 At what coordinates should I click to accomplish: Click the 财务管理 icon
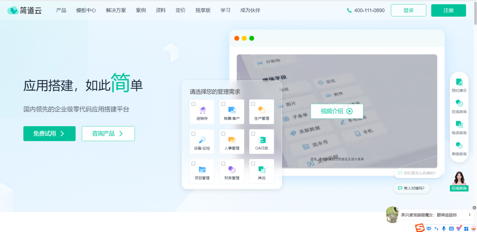(x=232, y=170)
